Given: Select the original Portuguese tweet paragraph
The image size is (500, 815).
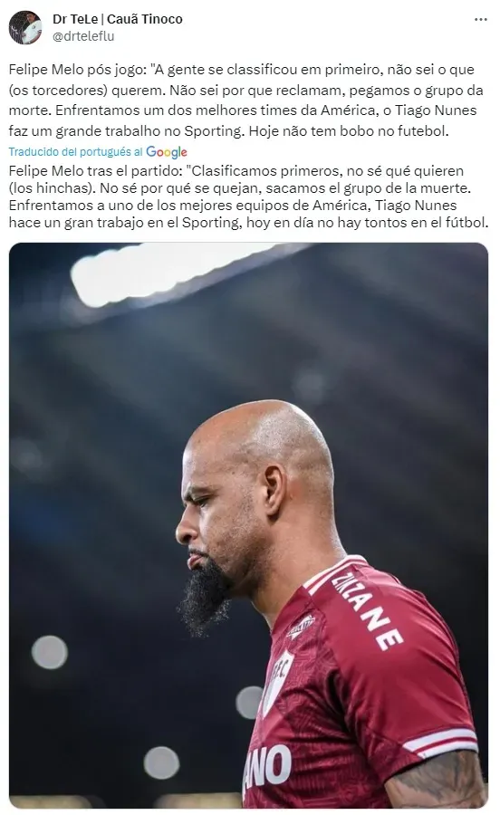Looking at the screenshot, I should pyautogui.click(x=246, y=101).
